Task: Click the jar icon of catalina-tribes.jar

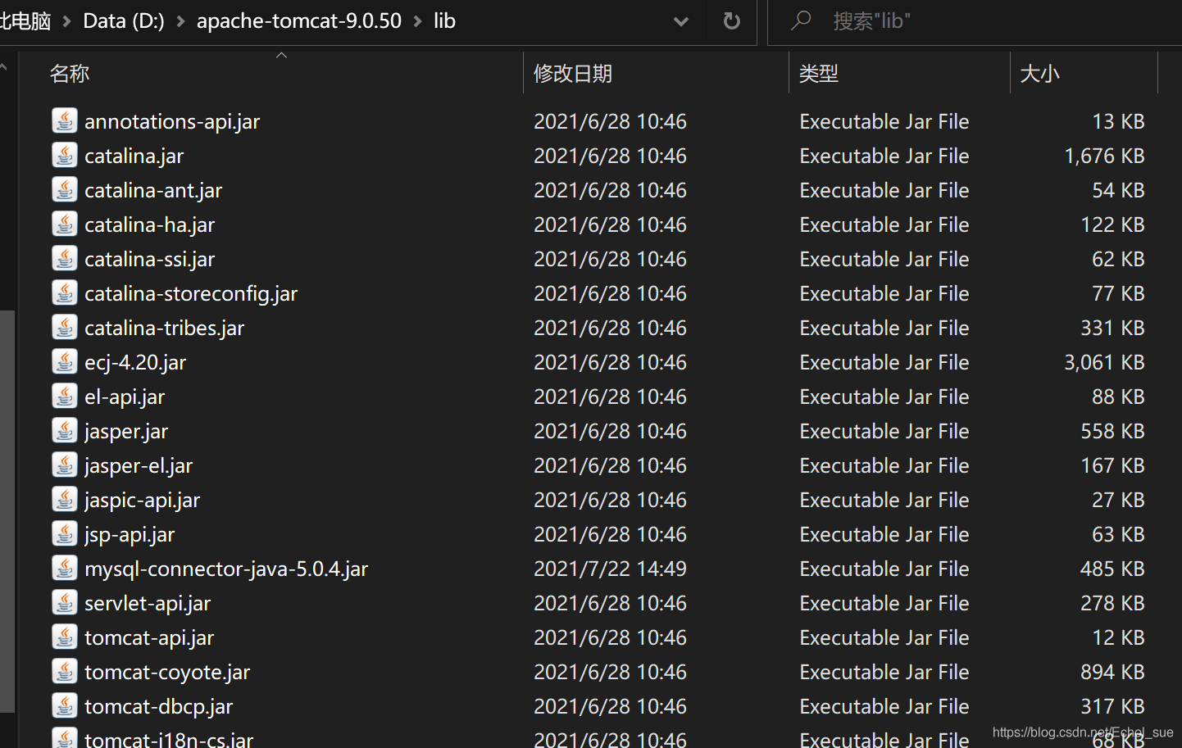Action: [65, 327]
